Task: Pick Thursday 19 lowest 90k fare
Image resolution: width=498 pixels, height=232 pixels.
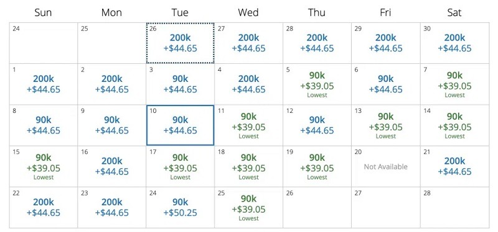Action: click(317, 166)
